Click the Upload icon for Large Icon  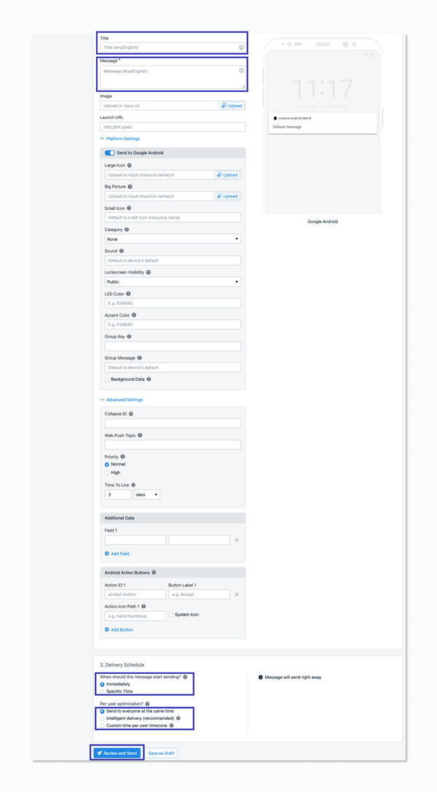(x=228, y=175)
